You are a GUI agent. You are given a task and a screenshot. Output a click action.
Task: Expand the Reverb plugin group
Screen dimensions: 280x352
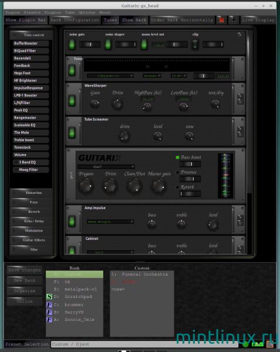tap(31, 212)
